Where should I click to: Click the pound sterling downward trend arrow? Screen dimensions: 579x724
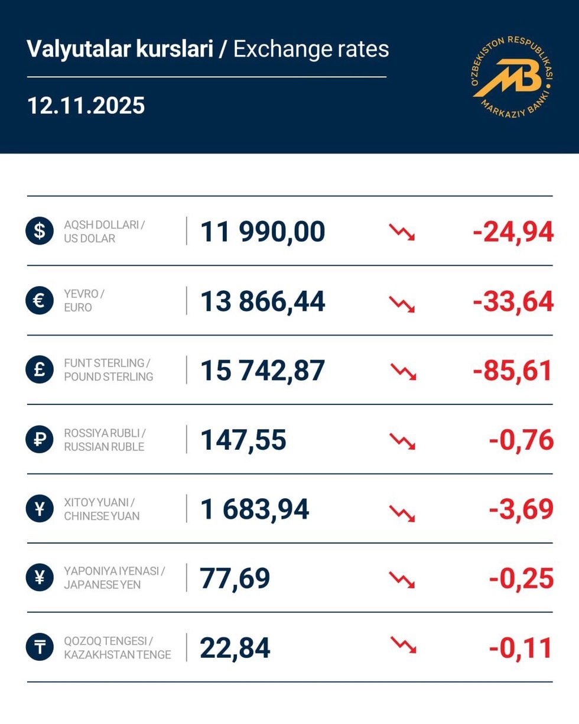point(403,371)
